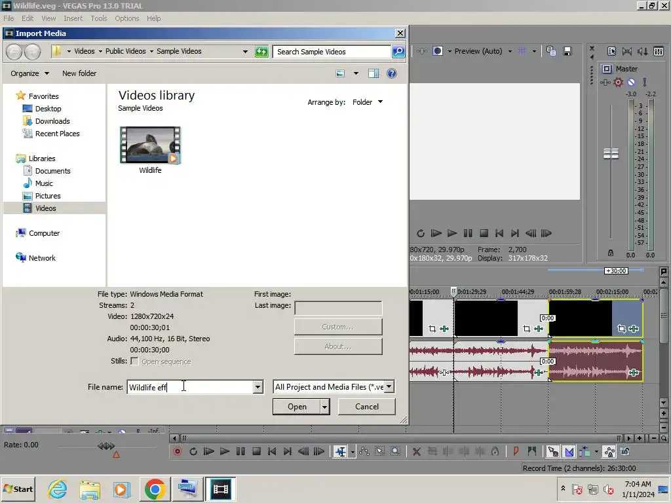671x503 pixels.
Task: Select the Selection edit tool in the toolbar
Action: (x=380, y=451)
